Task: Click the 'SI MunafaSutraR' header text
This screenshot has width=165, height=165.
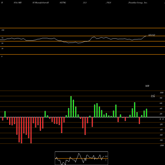Action: pos(41,3)
